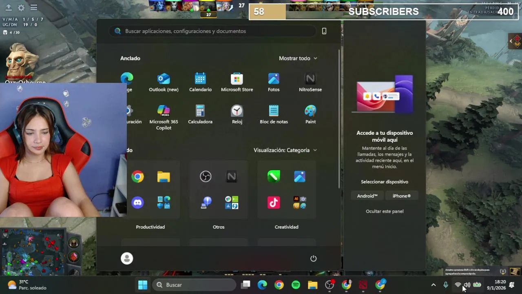
Task: Open the Calendario app
Action: coord(200,82)
